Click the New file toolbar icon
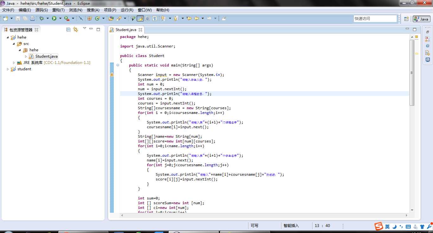 (x=5, y=19)
